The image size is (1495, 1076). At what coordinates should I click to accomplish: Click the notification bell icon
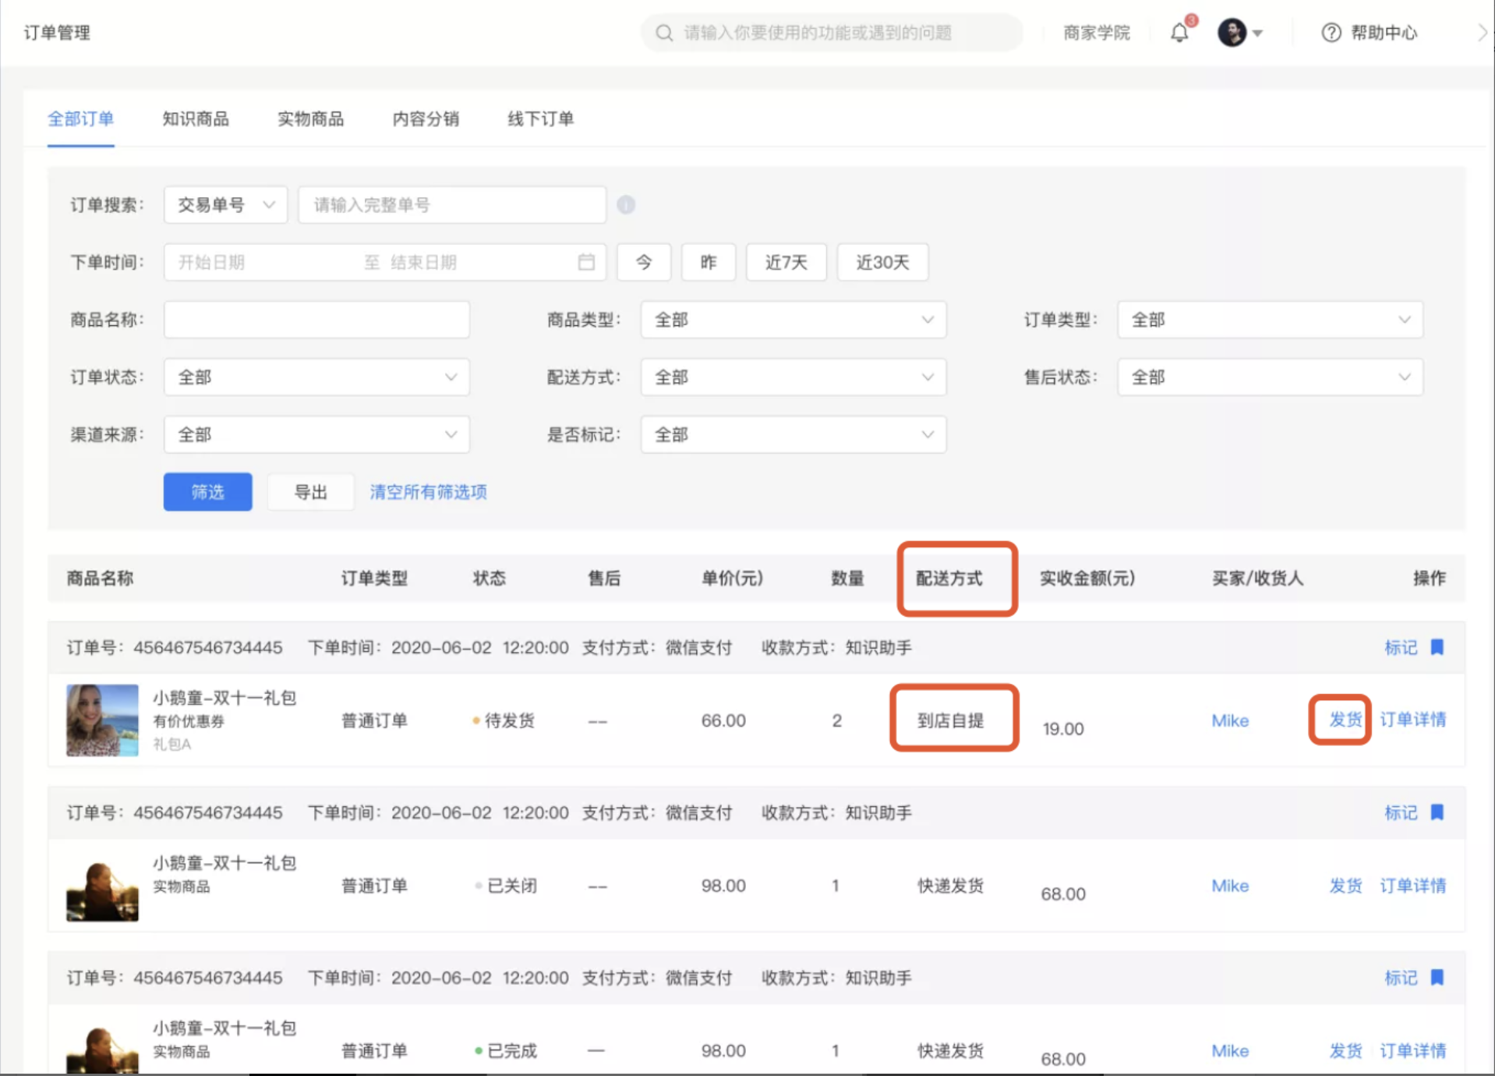coord(1179,33)
